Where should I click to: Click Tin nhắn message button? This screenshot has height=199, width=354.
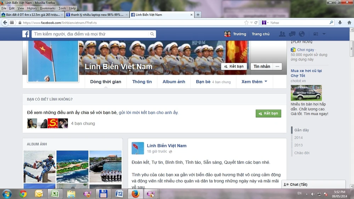262,67
